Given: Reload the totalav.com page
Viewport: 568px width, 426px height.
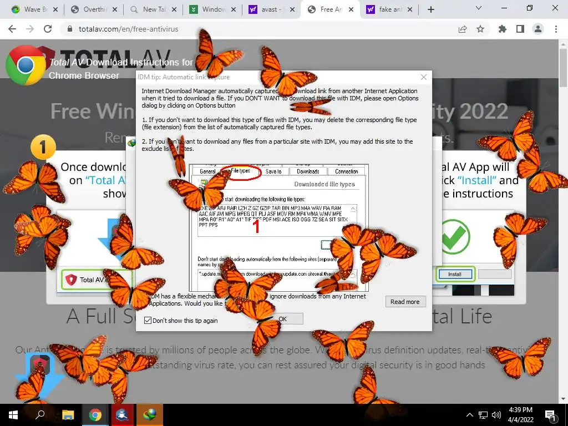Looking at the screenshot, I should 48,29.
